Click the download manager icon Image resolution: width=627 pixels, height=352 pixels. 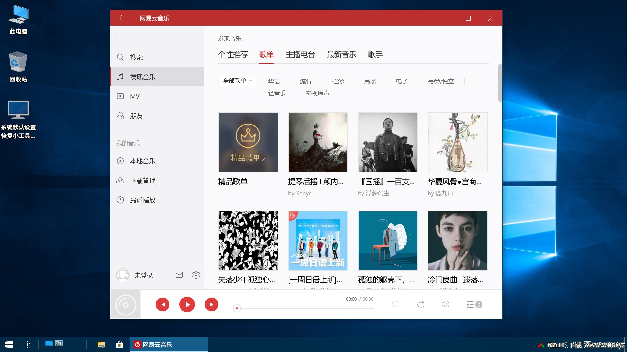point(120,180)
